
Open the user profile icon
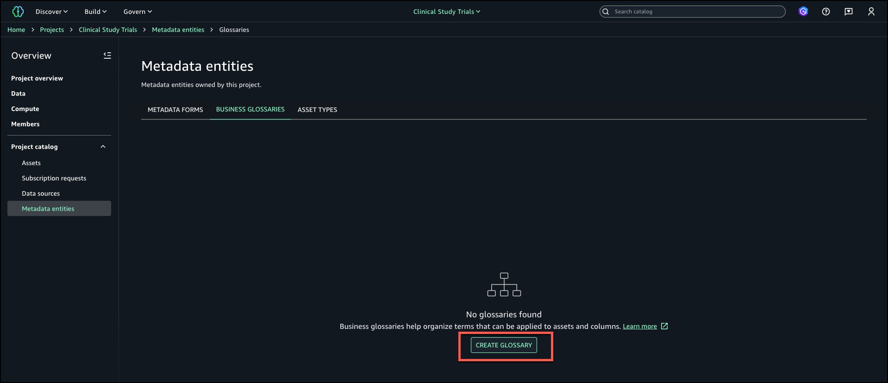[871, 12]
